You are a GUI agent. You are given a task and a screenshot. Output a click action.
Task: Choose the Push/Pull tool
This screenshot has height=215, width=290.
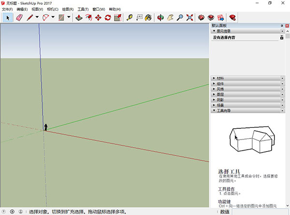[x=79, y=18]
